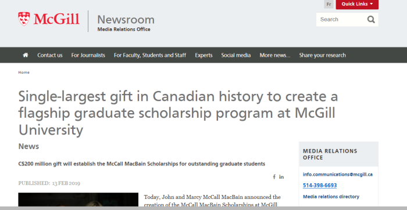Share article via LinkedIn icon
The width and height of the screenshot is (407, 210).
(281, 177)
